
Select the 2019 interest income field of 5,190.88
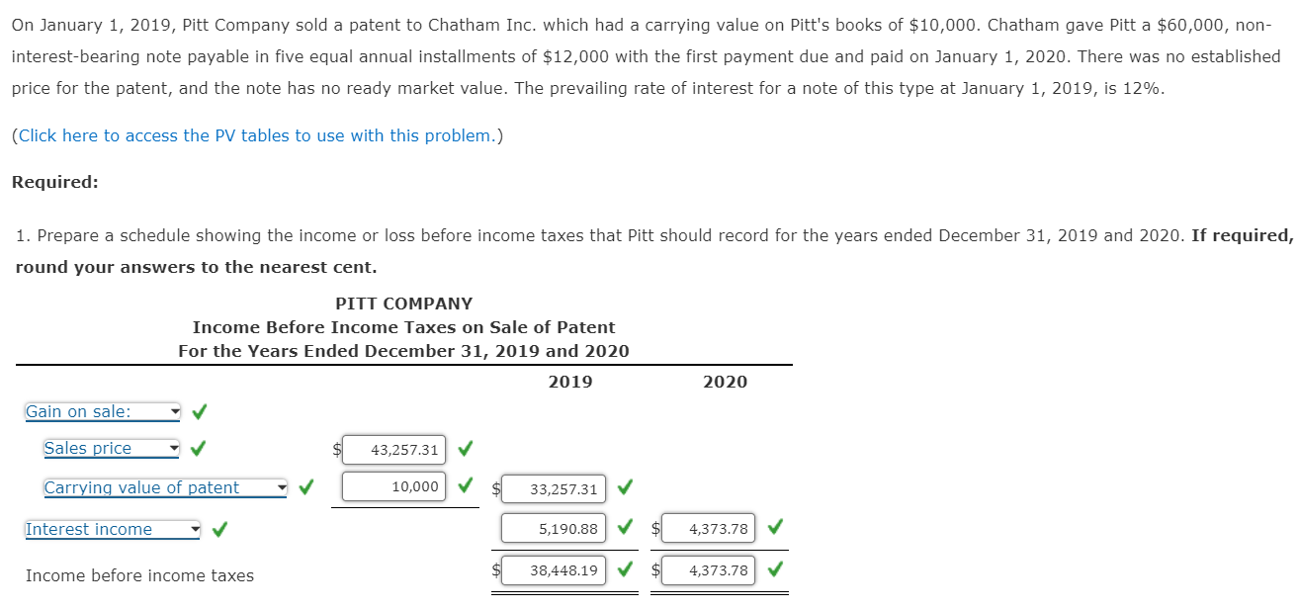coord(555,528)
